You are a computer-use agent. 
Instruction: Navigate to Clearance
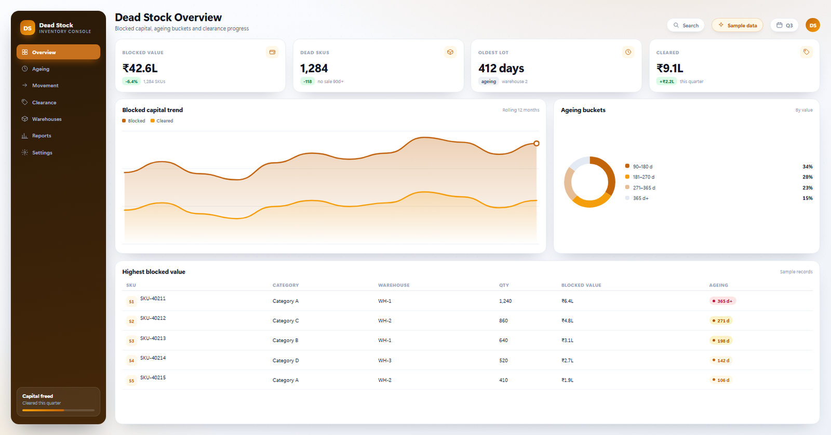click(58, 102)
